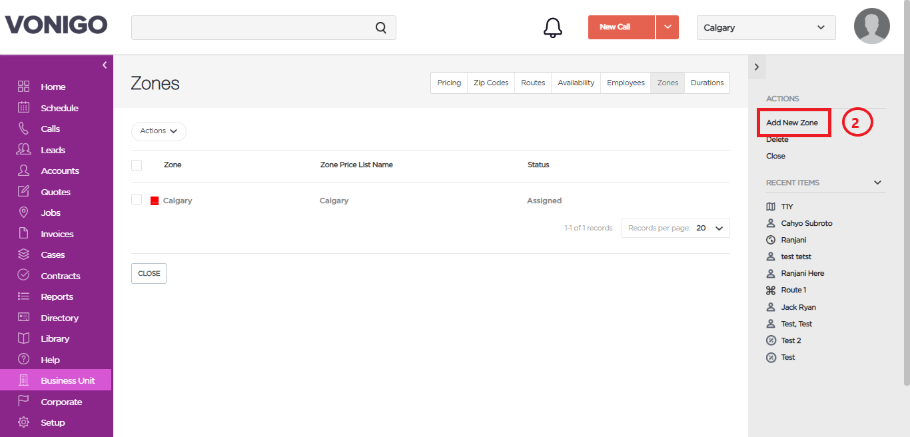Click the Schedule calendar icon in sidebar
Viewport: 910px width, 437px height.
pos(23,107)
